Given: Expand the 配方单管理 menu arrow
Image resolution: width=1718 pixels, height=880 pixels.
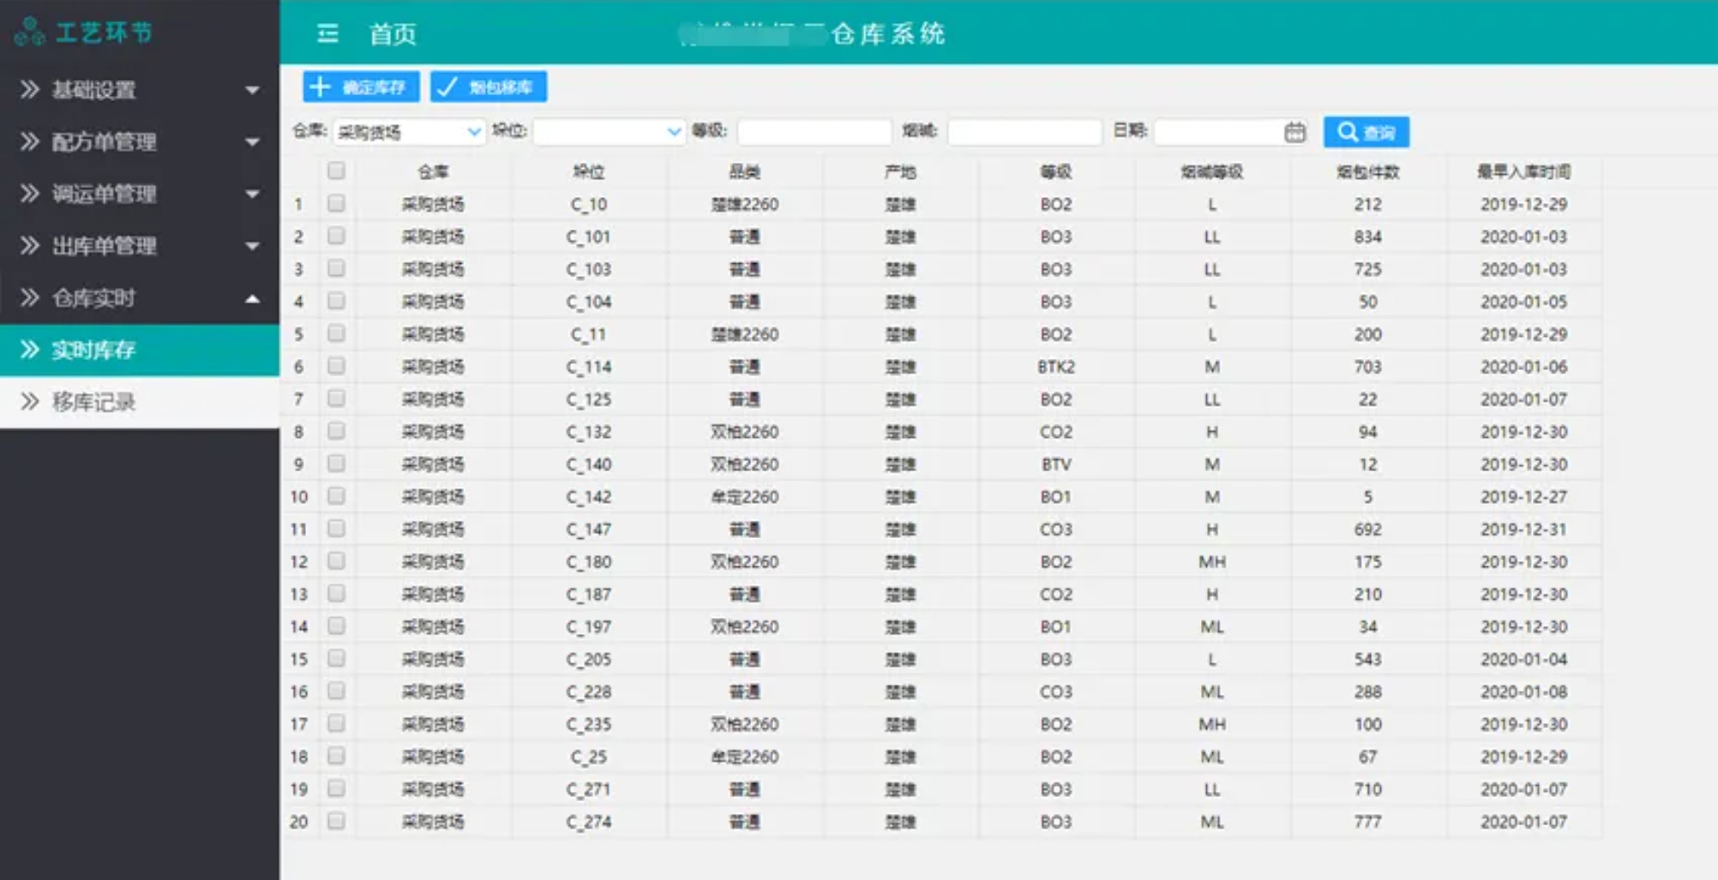Looking at the screenshot, I should [x=252, y=142].
